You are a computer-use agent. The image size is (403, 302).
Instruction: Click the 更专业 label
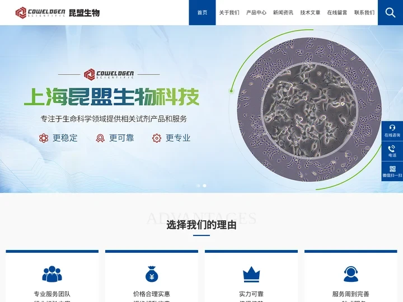point(178,138)
